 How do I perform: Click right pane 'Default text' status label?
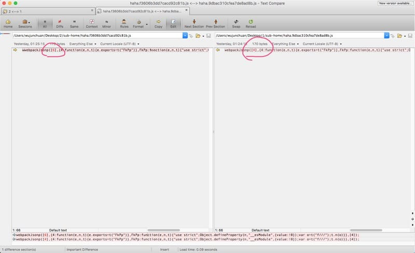point(260,230)
